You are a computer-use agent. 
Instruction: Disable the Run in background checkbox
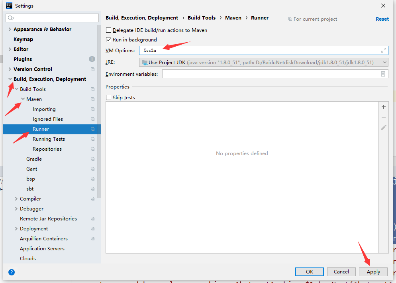[109, 39]
